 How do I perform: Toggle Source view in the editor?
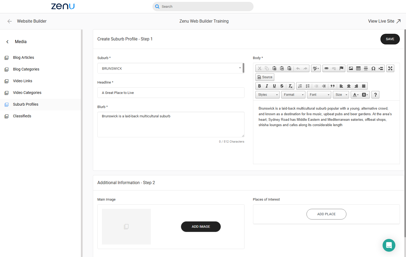click(265, 77)
